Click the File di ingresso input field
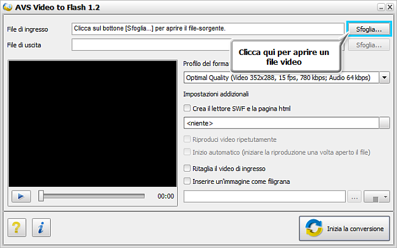 (x=208, y=29)
